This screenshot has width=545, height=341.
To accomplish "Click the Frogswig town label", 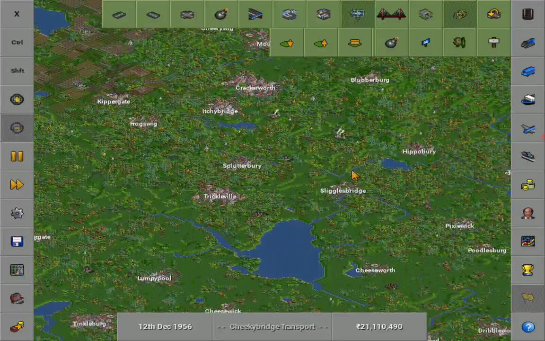I will click(x=143, y=124).
